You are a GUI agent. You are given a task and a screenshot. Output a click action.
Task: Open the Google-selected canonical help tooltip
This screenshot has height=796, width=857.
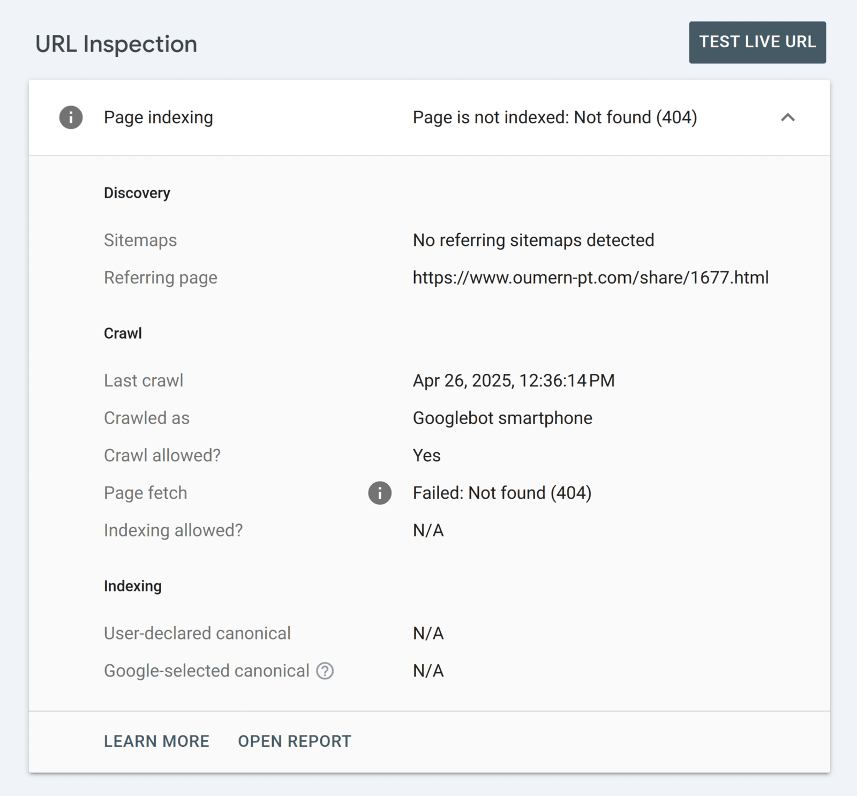tap(325, 671)
